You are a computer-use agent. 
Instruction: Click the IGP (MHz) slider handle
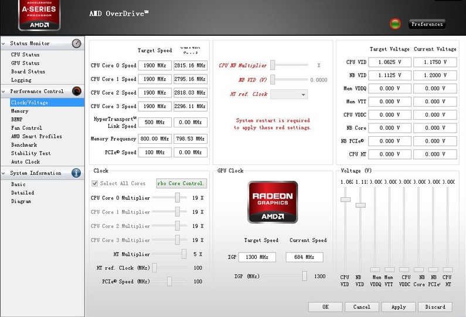point(304,276)
